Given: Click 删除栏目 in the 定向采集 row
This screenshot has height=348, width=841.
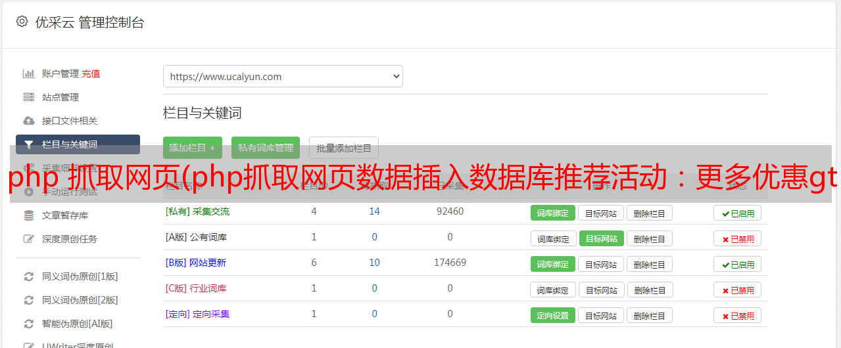Looking at the screenshot, I should 650,315.
